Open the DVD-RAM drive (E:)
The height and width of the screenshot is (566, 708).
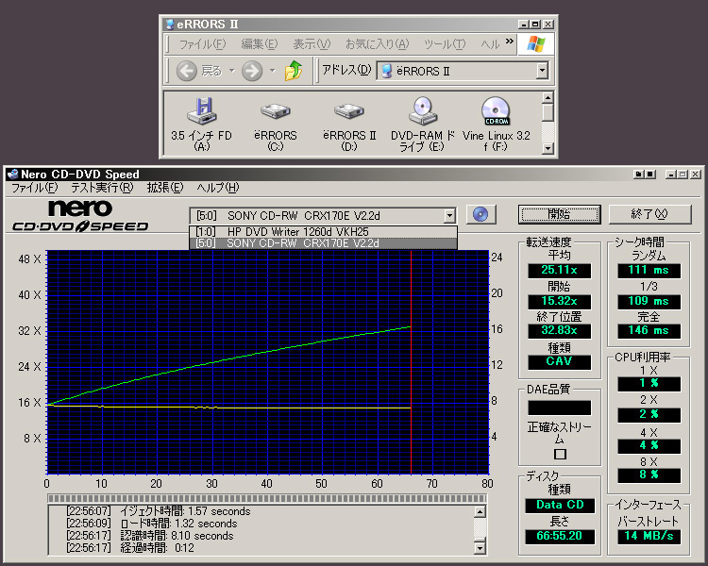422,112
